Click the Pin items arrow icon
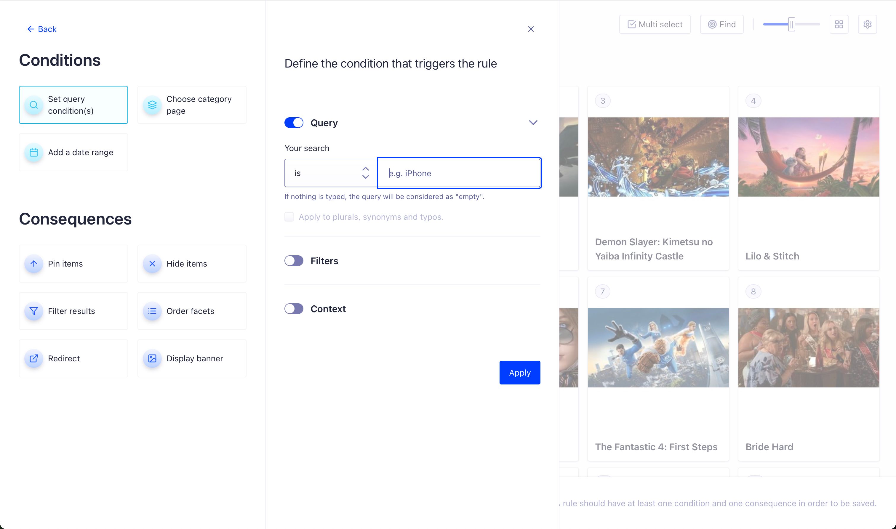 coord(33,264)
